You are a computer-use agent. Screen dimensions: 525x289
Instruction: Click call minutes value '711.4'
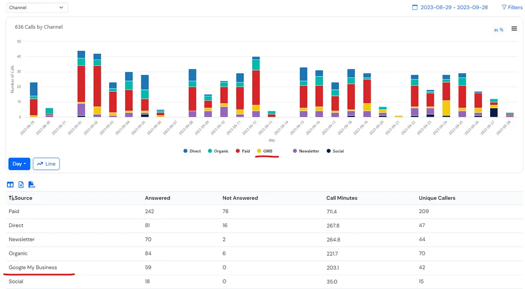(332, 212)
